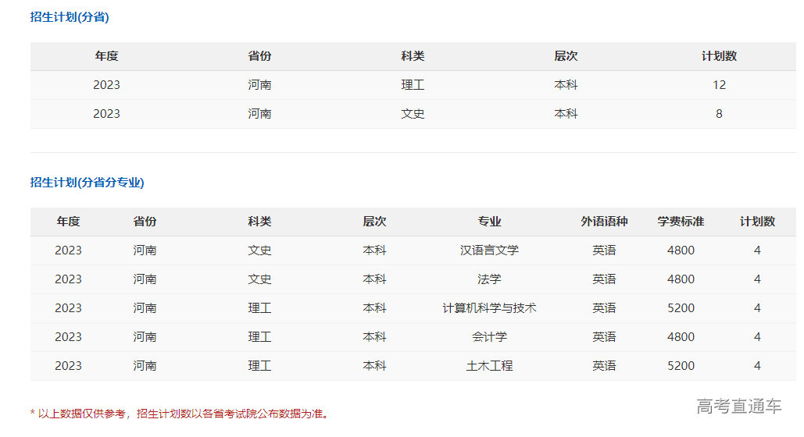This screenshot has width=804, height=437.
Task: Select 英语 in the 法学 row
Action: pyautogui.click(x=604, y=279)
